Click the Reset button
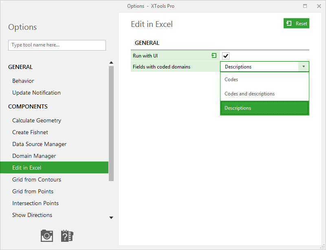The image size is (326, 250). point(296,23)
